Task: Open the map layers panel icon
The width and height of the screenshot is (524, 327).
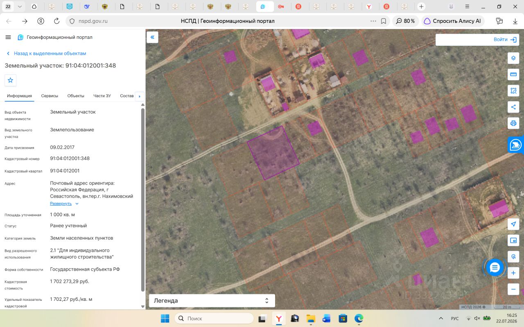Action: (513, 58)
